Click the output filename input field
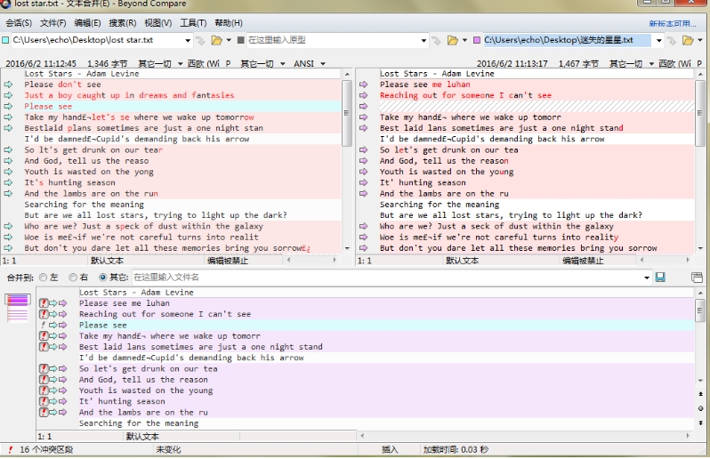The image size is (710, 459). [x=386, y=278]
